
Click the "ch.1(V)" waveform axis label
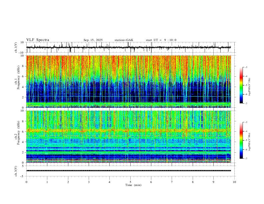16,47
